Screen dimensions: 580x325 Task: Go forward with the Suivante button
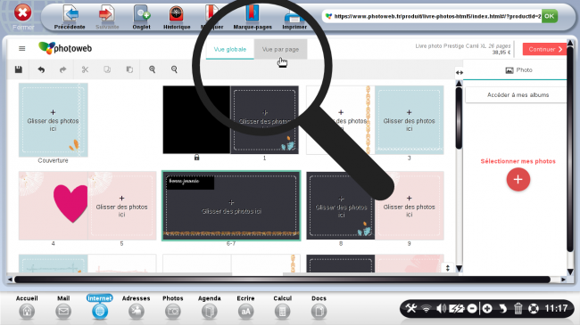tap(107, 17)
